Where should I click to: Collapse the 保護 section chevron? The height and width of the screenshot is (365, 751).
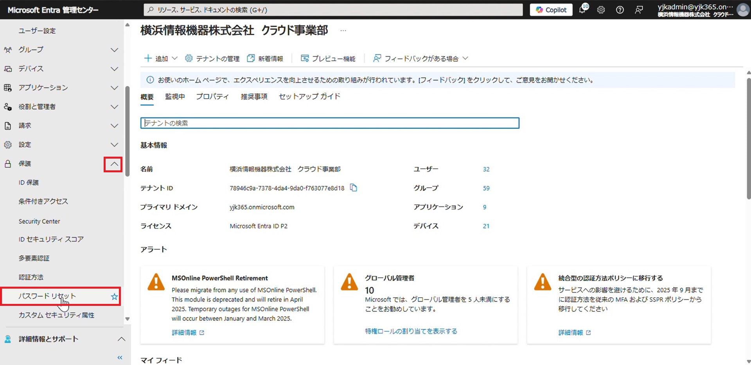pyautogui.click(x=113, y=164)
